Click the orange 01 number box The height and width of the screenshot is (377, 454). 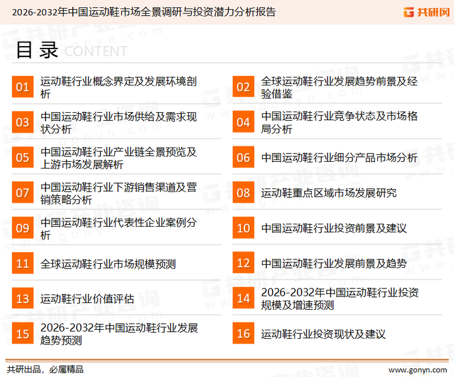[x=22, y=87]
